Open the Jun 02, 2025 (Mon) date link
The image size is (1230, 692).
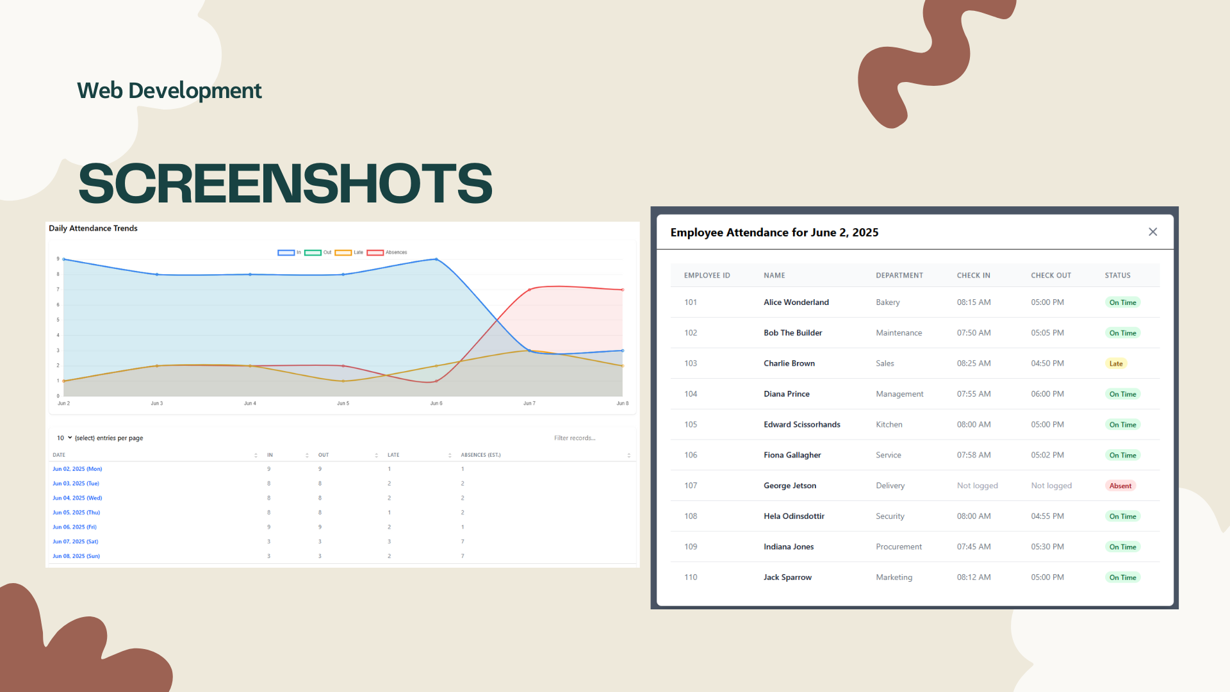tap(77, 468)
